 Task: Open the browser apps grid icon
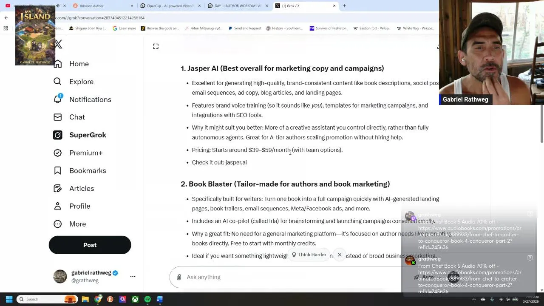pyautogui.click(x=6, y=28)
